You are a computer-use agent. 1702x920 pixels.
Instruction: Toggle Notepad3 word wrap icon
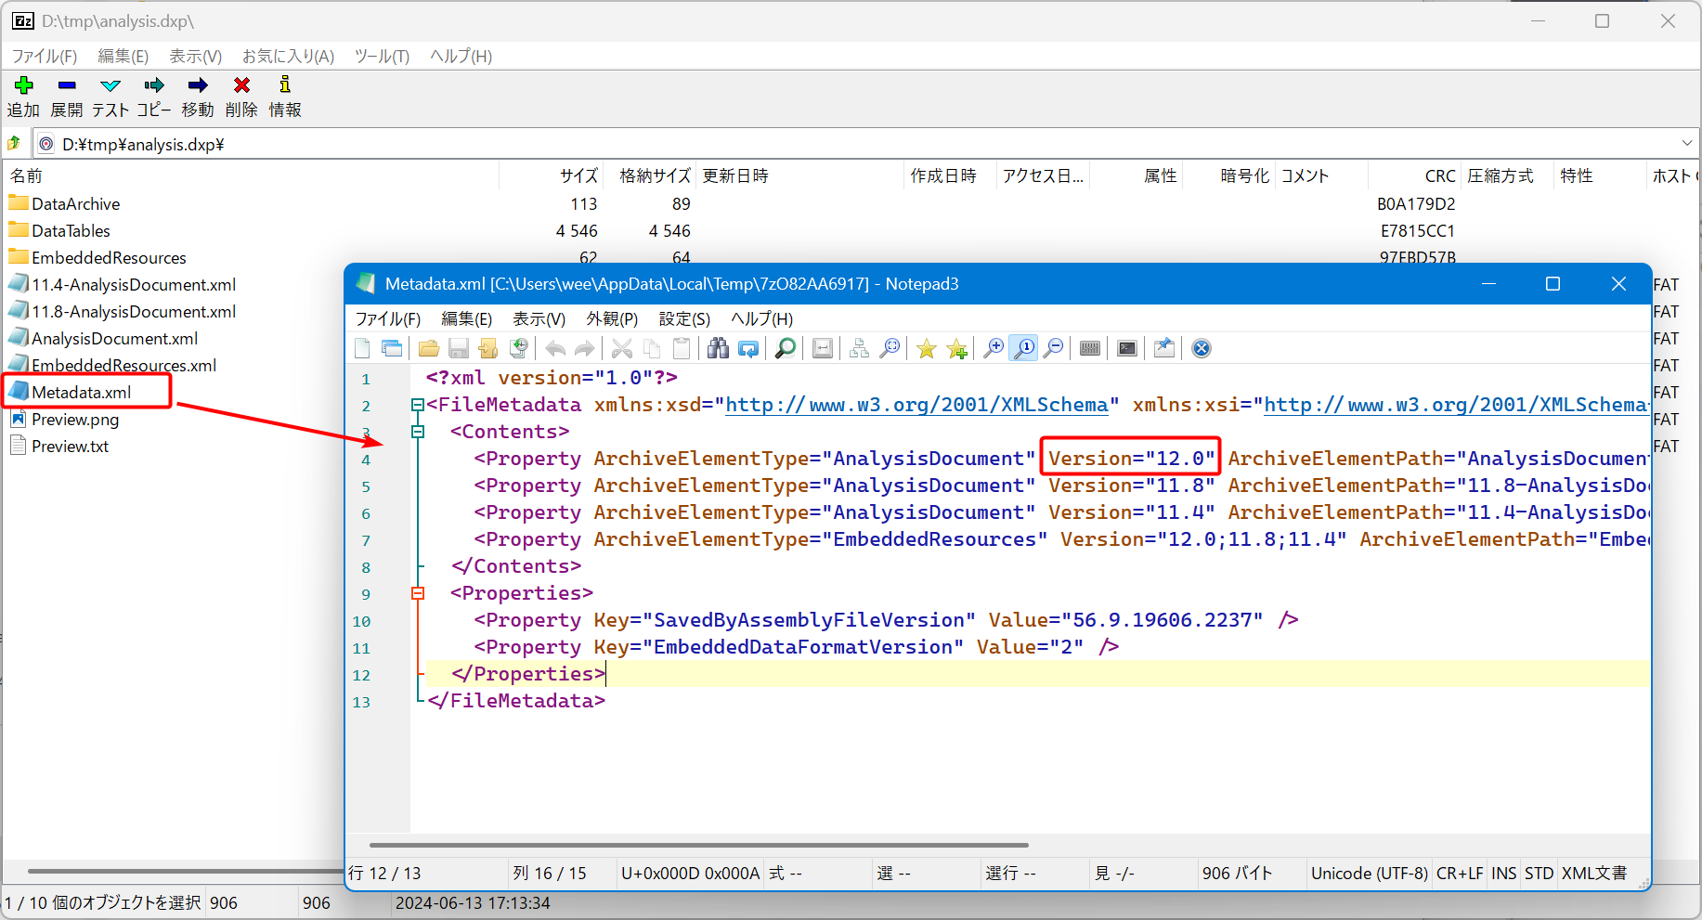tap(823, 348)
